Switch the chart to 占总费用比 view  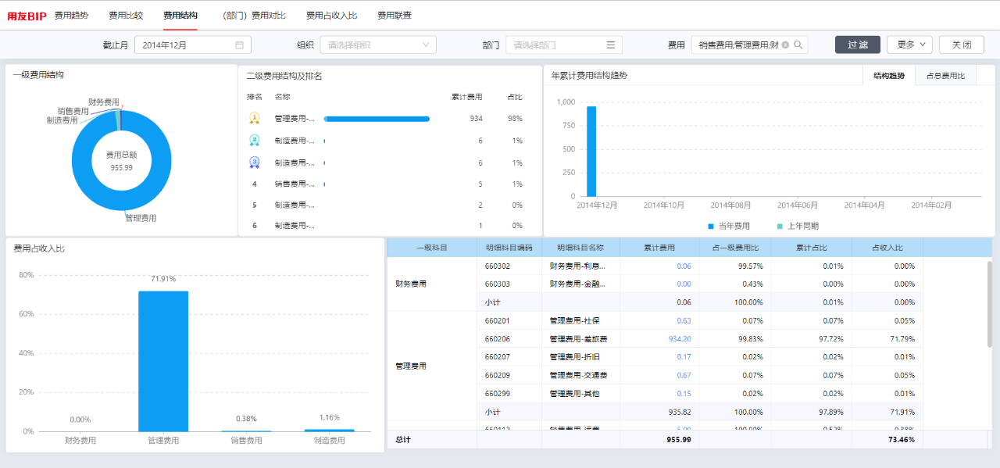[945, 76]
